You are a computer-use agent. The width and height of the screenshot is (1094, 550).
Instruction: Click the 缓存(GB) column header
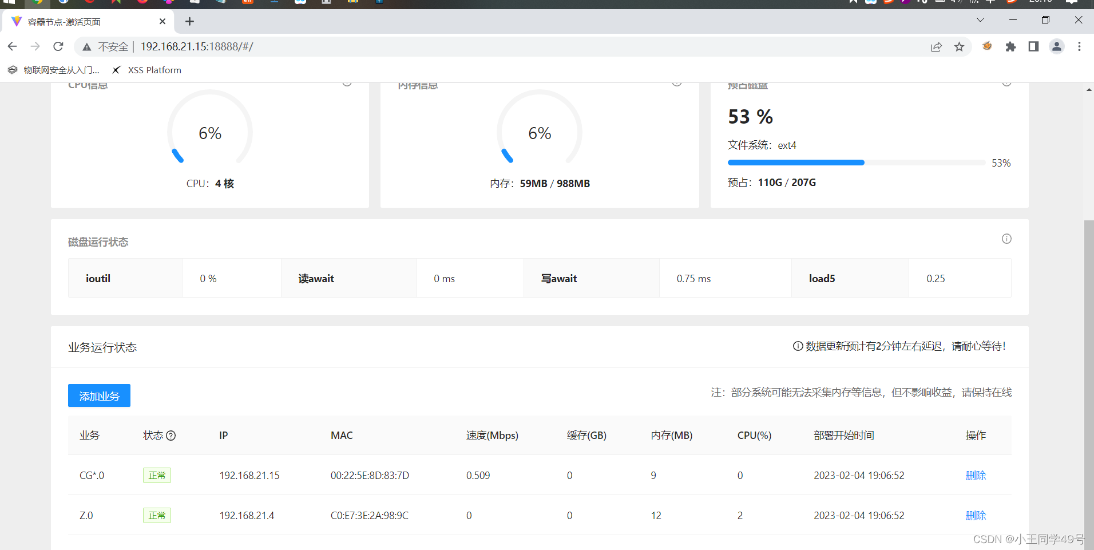point(586,435)
